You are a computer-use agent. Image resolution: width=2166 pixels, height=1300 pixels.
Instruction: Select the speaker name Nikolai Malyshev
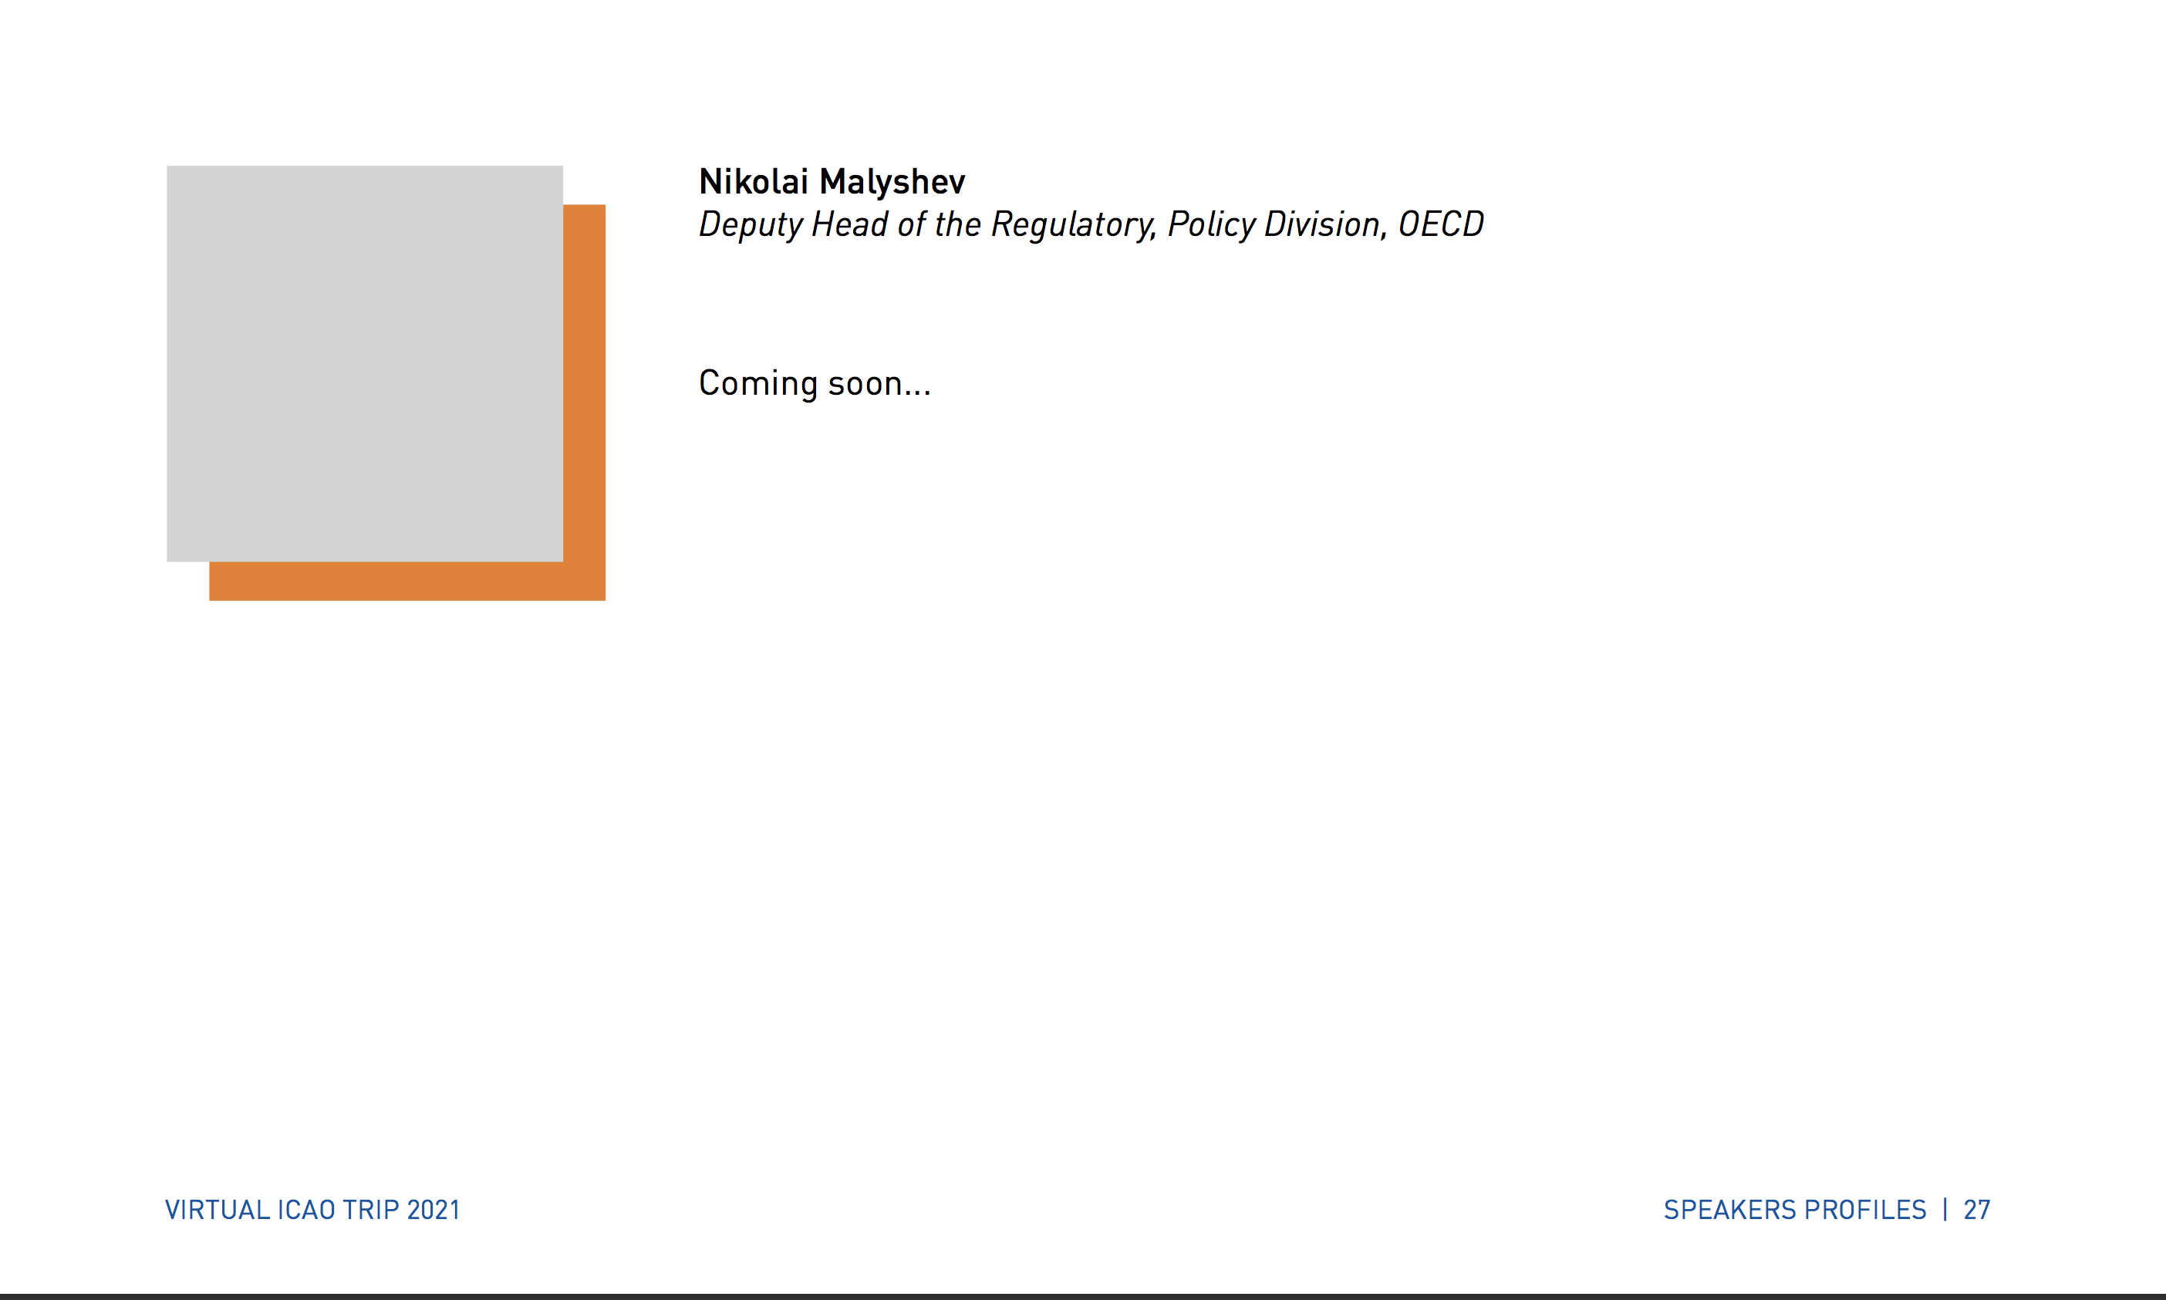point(832,182)
